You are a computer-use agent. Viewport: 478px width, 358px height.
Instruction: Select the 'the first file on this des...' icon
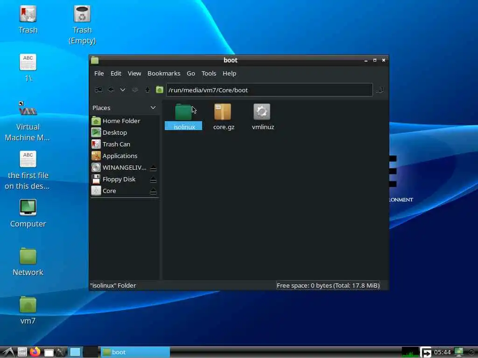coord(28,170)
